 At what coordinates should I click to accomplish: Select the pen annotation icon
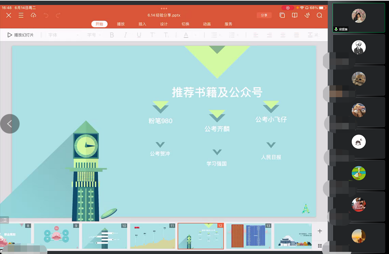pos(307,15)
